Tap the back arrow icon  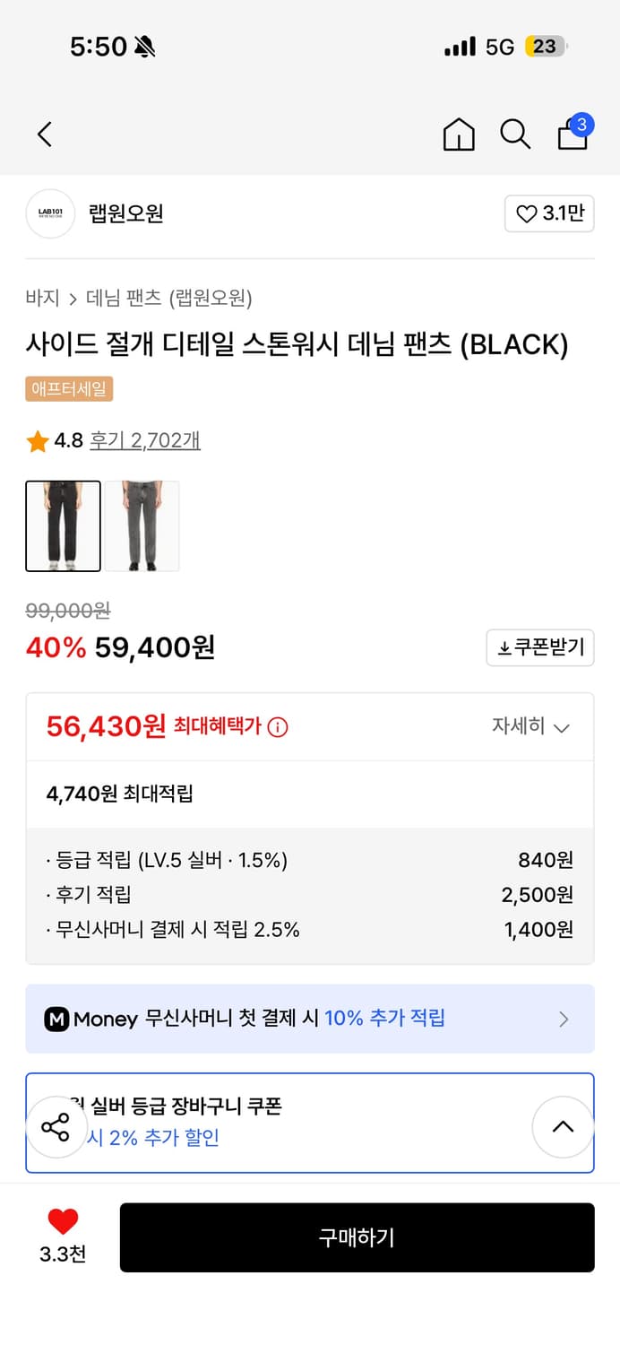pyautogui.click(x=45, y=134)
